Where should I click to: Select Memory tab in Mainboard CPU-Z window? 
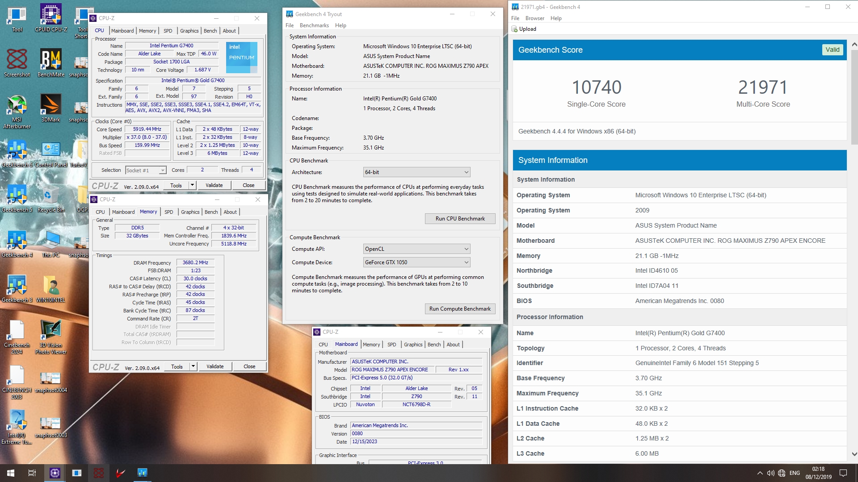371,345
